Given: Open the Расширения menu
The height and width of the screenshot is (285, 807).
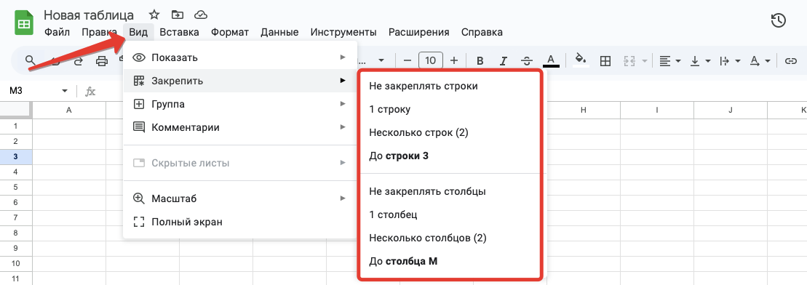Looking at the screenshot, I should 418,32.
